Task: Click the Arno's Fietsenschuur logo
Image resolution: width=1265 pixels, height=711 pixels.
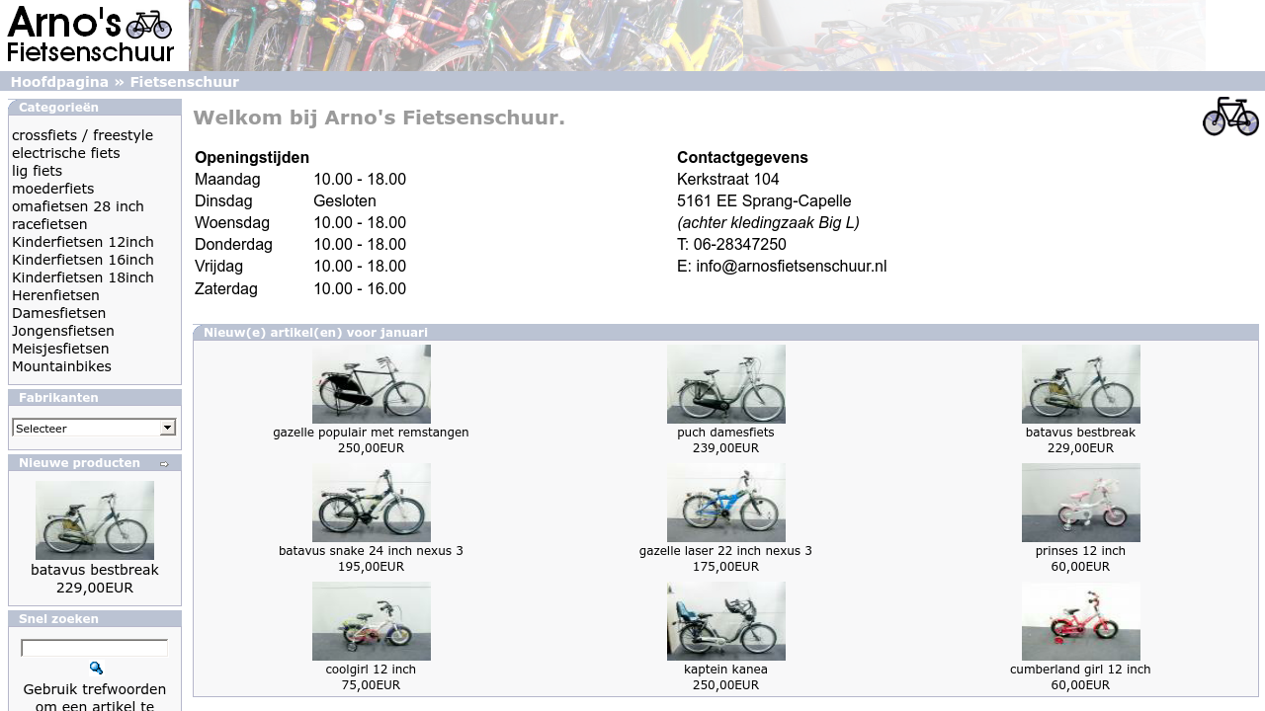Action: tap(91, 36)
